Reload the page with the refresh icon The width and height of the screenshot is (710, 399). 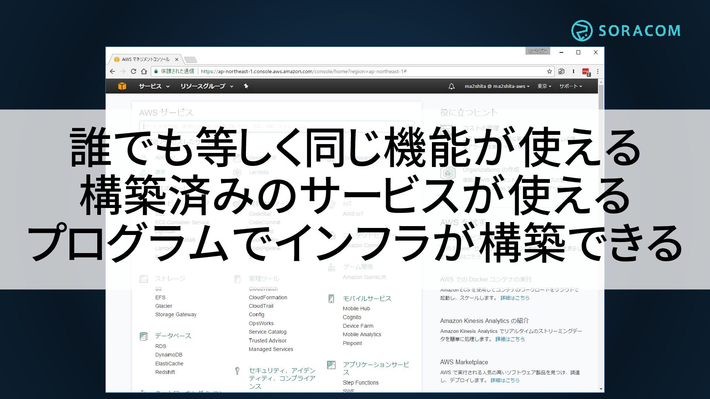(133, 71)
